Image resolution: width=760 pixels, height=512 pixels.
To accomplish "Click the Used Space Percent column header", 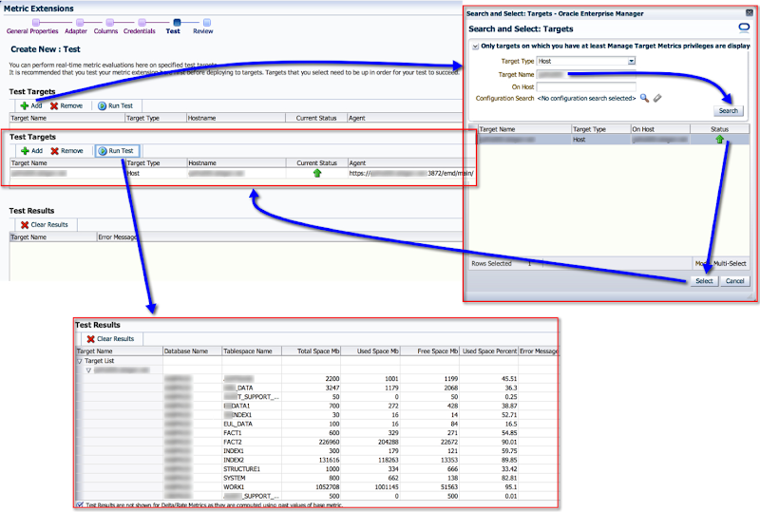I will [488, 351].
